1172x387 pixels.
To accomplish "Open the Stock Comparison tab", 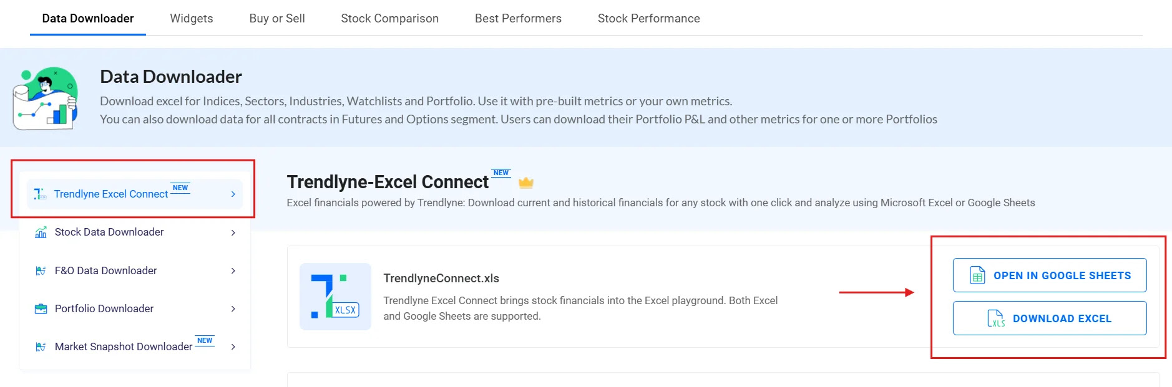I will (390, 18).
